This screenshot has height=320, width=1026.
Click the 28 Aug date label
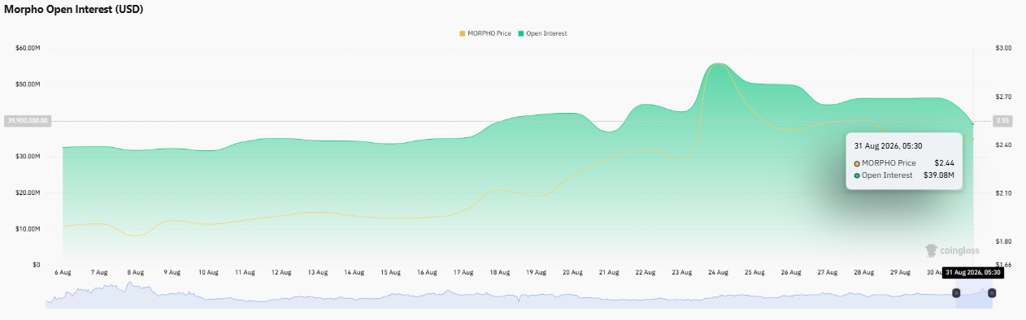click(x=864, y=272)
